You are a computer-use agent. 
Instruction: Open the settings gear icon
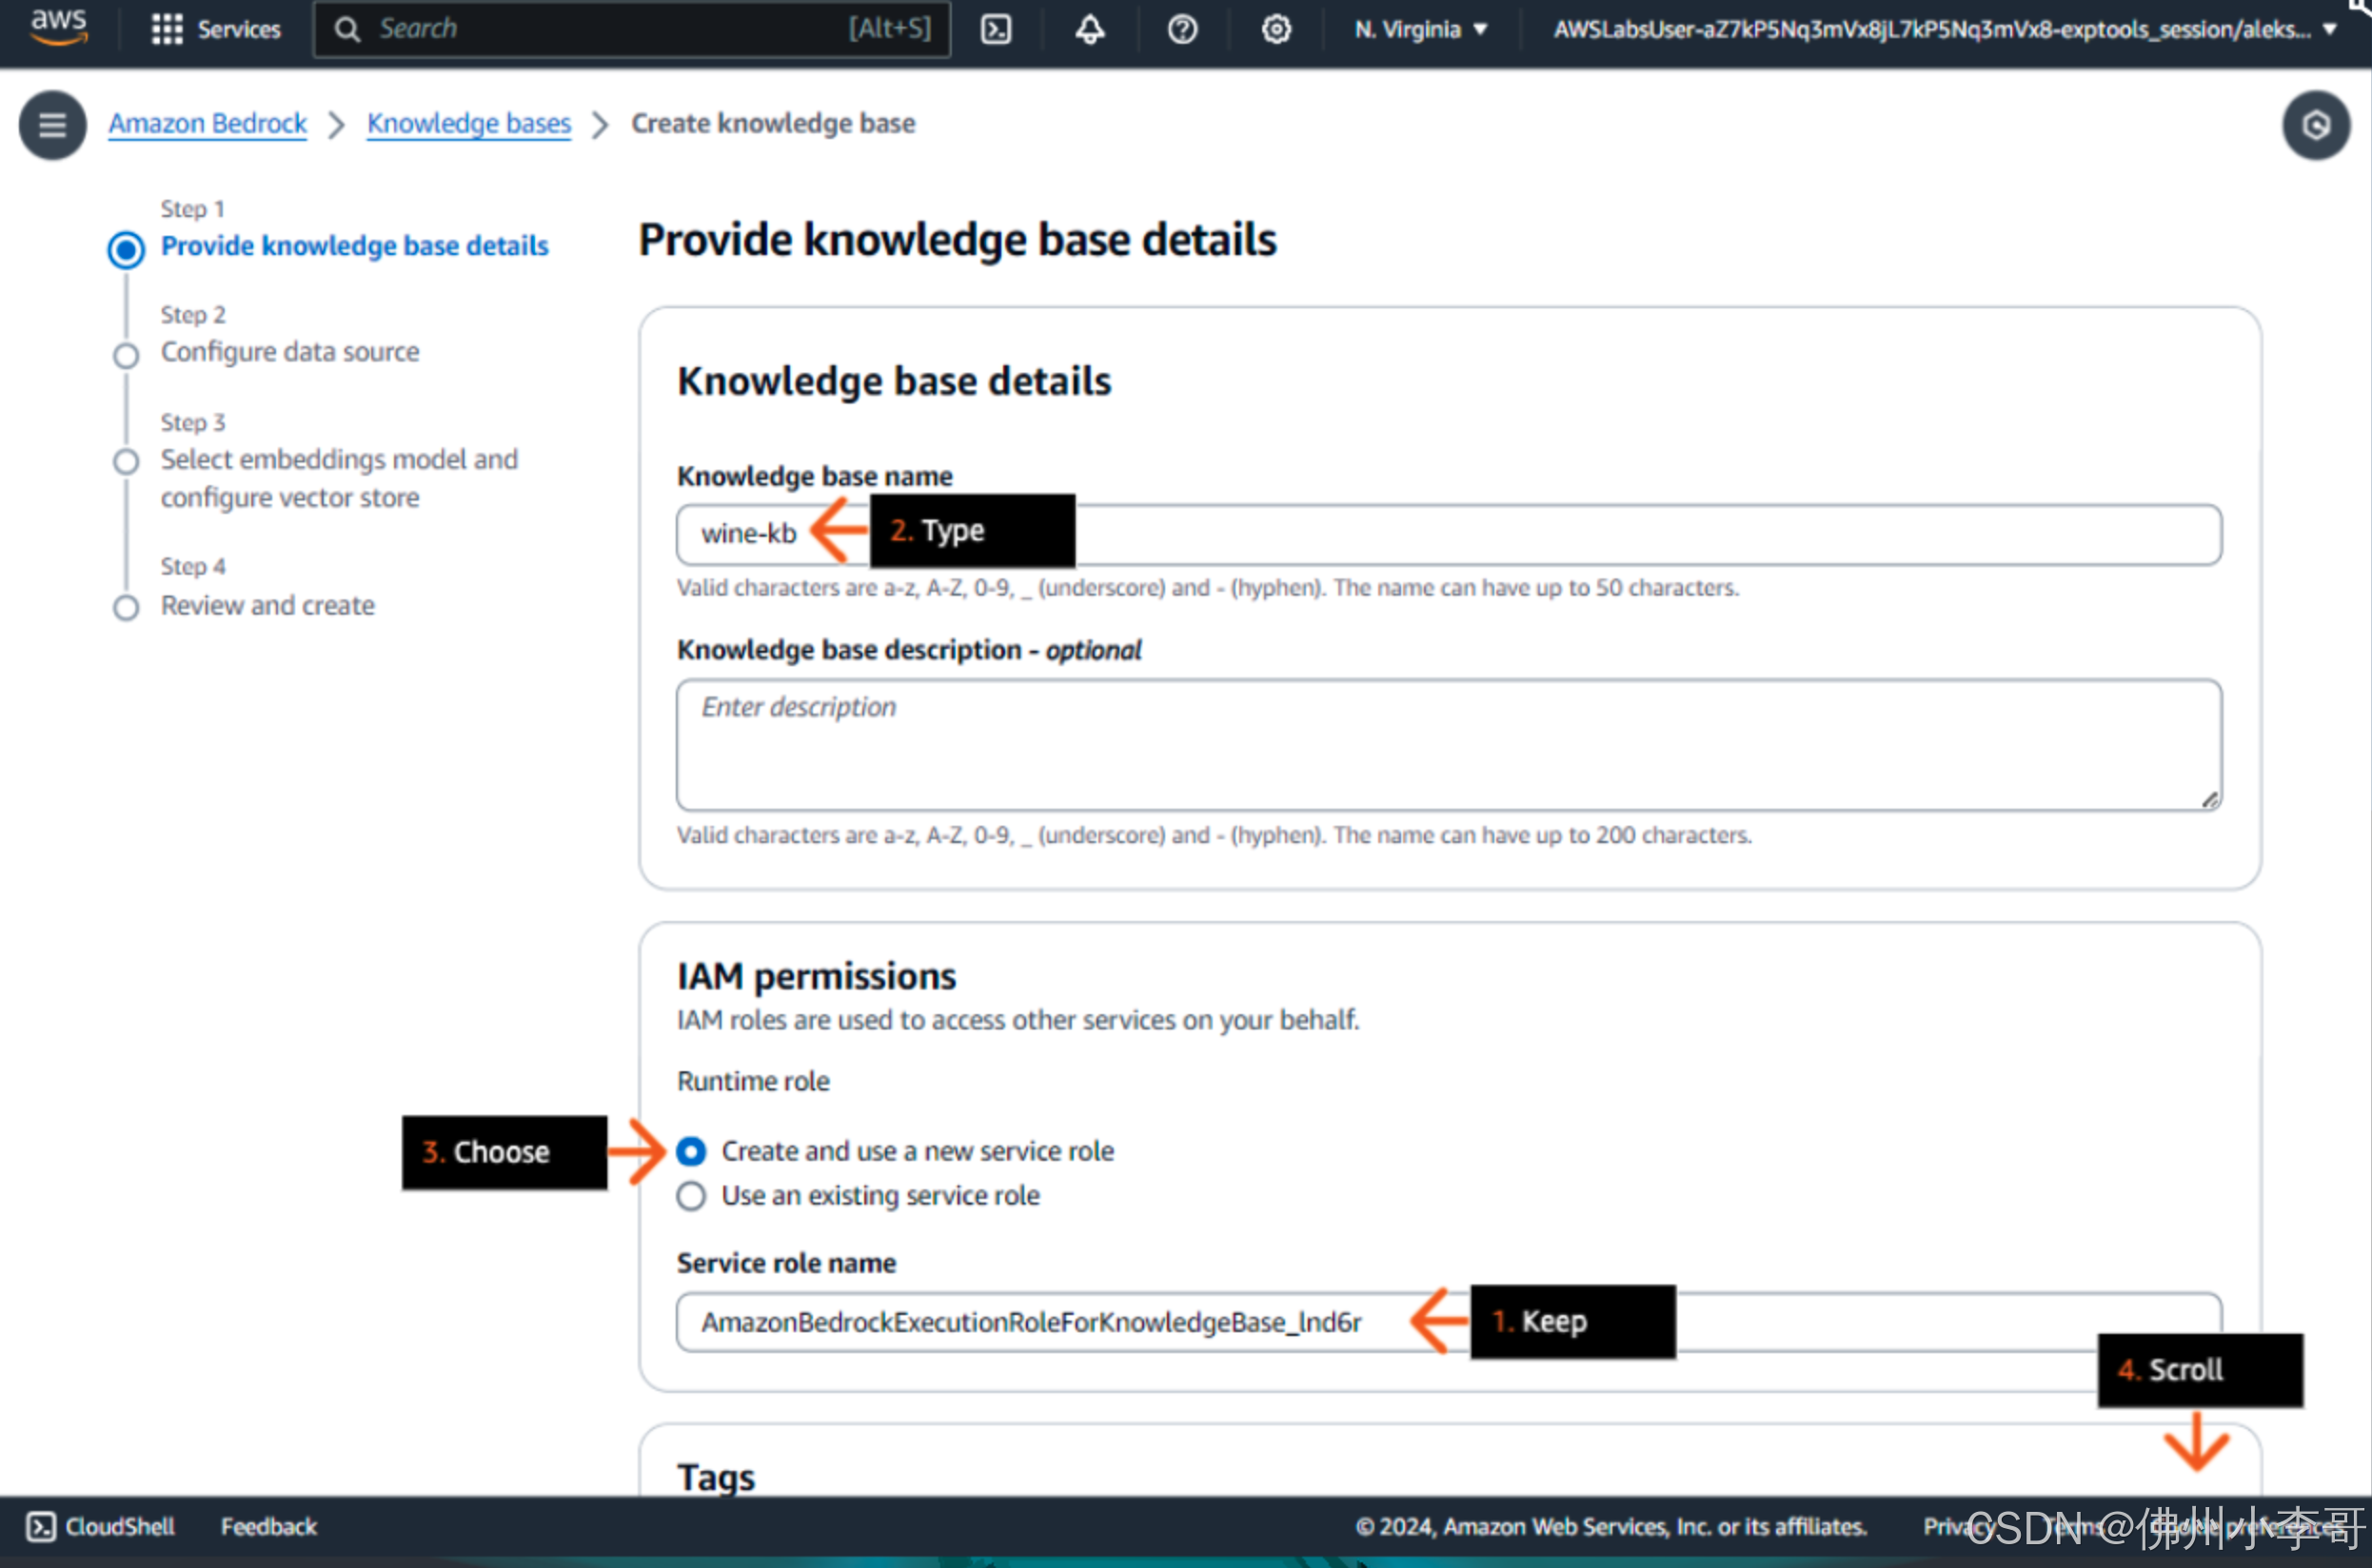point(1275,29)
